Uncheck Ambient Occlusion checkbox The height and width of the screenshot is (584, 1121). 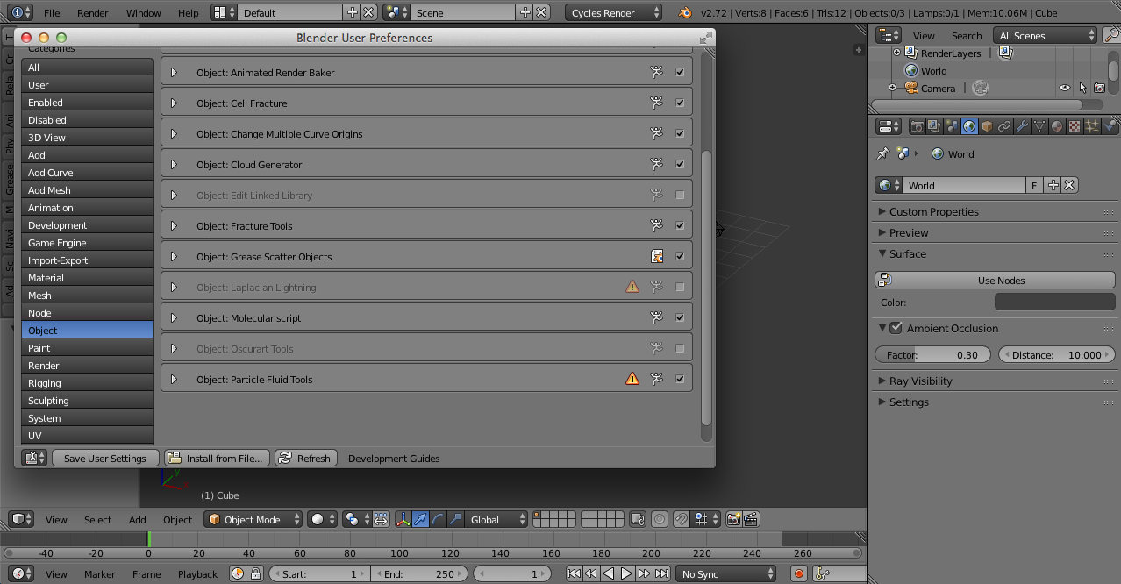[896, 328]
